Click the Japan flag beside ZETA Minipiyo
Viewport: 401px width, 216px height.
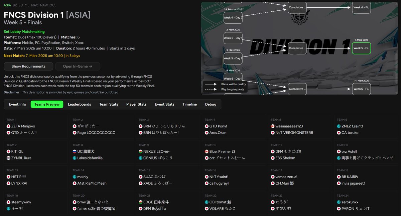pos(8,126)
